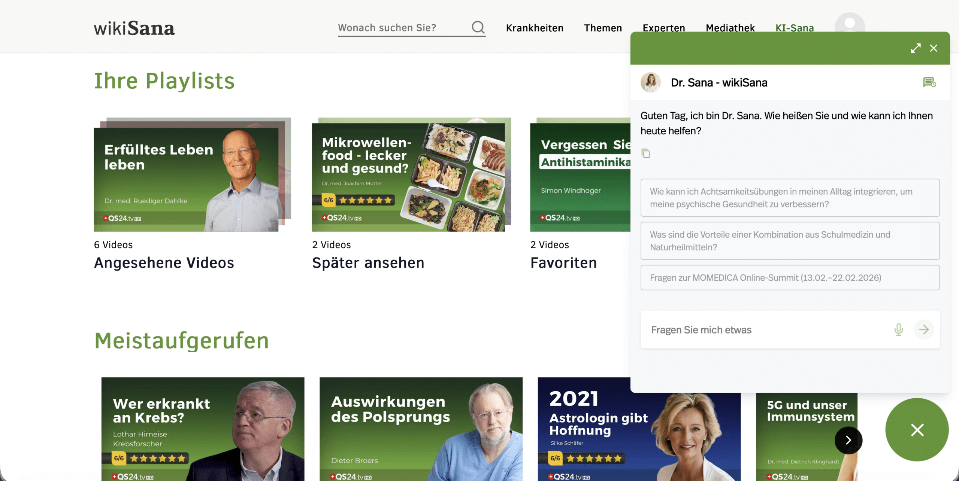959x481 pixels.
Task: Click the search magnifier icon
Action: click(x=478, y=27)
